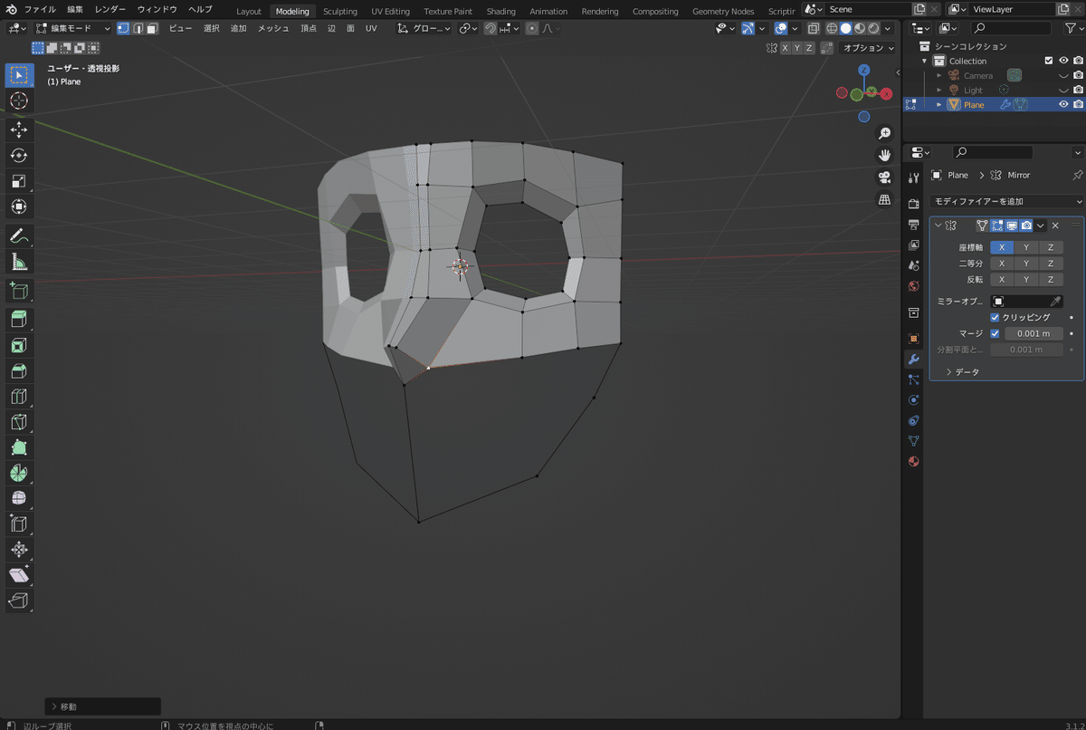This screenshot has height=730, width=1086.
Task: Activate the Extrude Region tool
Action: tap(19, 320)
